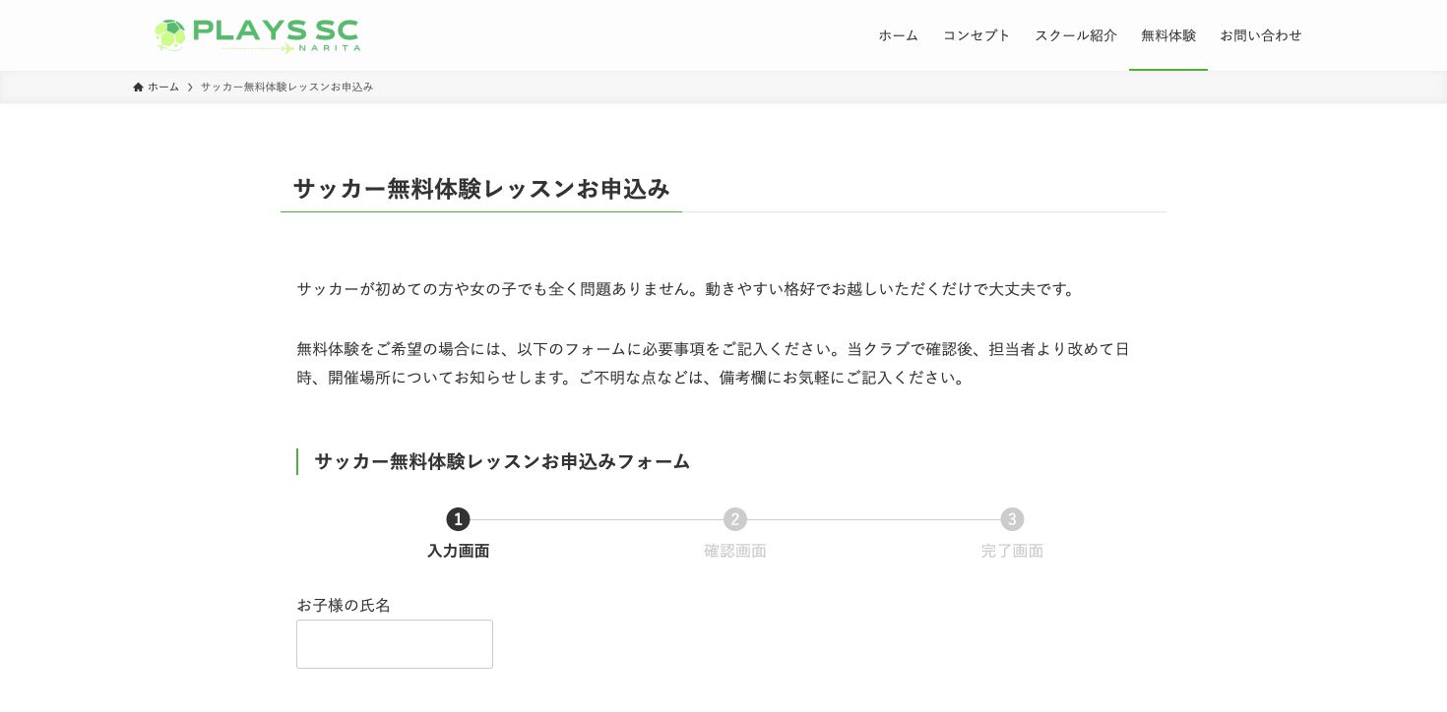Click the paragraph starting サッカーが初めての方や女の子でも
This screenshot has width=1447, height=712.
point(688,289)
